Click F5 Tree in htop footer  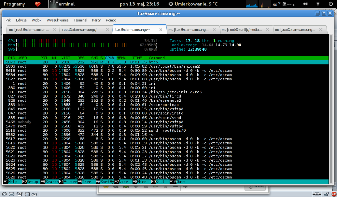click(x=86, y=182)
